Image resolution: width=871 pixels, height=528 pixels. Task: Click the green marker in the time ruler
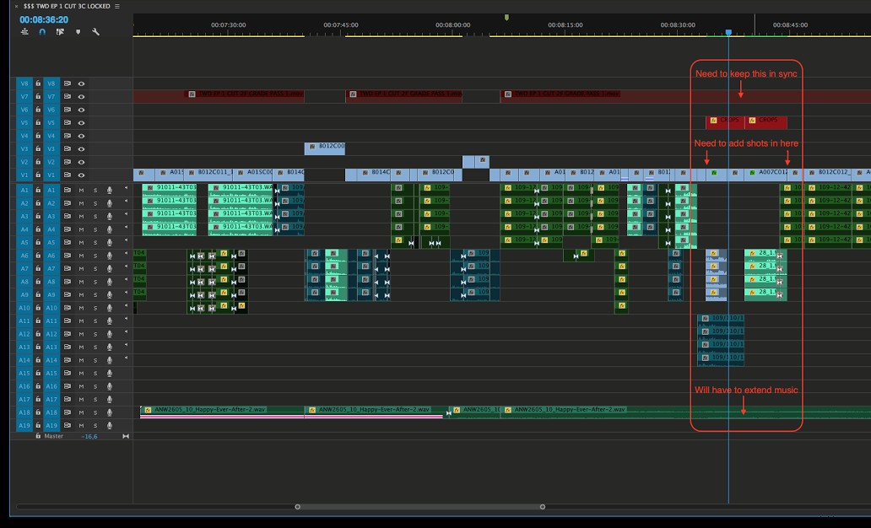(x=506, y=15)
